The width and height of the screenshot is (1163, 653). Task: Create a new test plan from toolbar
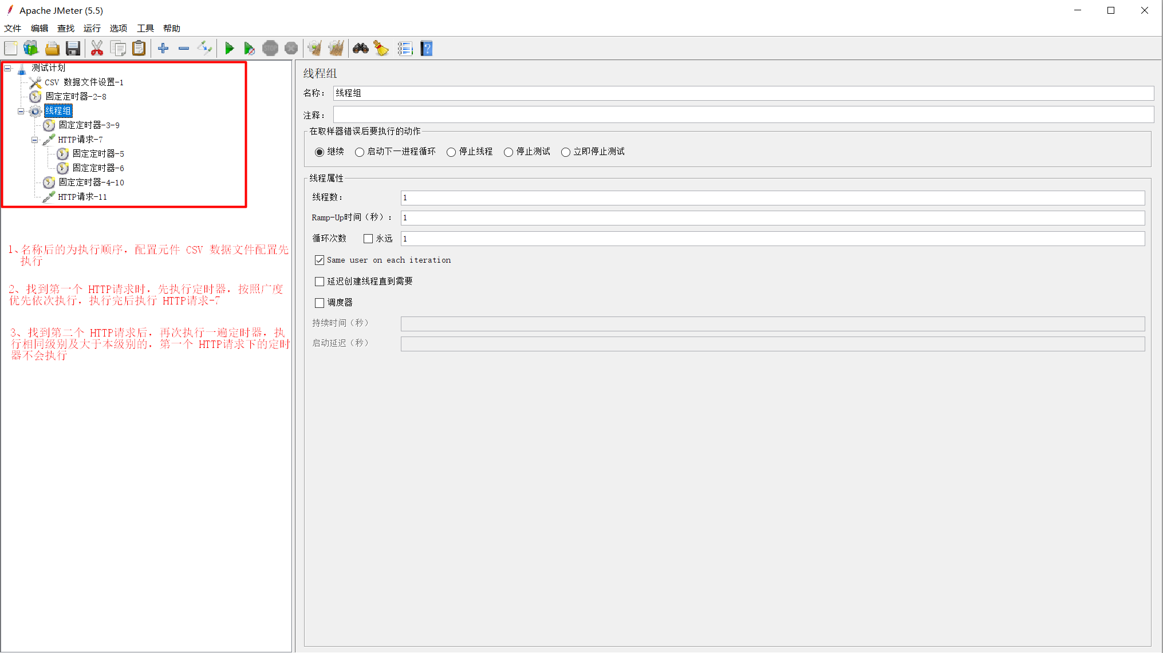(x=11, y=49)
